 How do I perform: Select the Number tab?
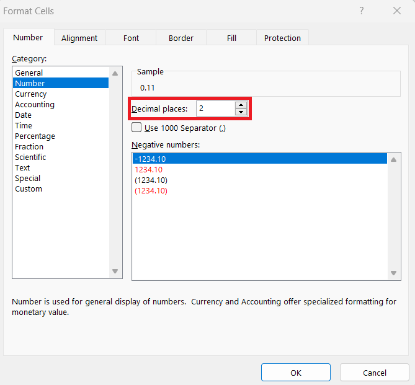[x=28, y=37]
